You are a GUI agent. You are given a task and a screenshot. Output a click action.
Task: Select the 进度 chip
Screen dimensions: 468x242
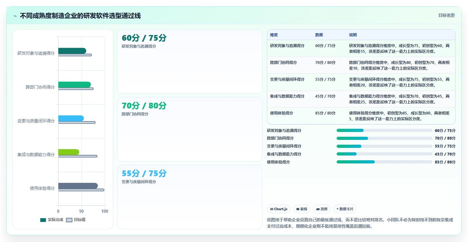tap(322, 209)
